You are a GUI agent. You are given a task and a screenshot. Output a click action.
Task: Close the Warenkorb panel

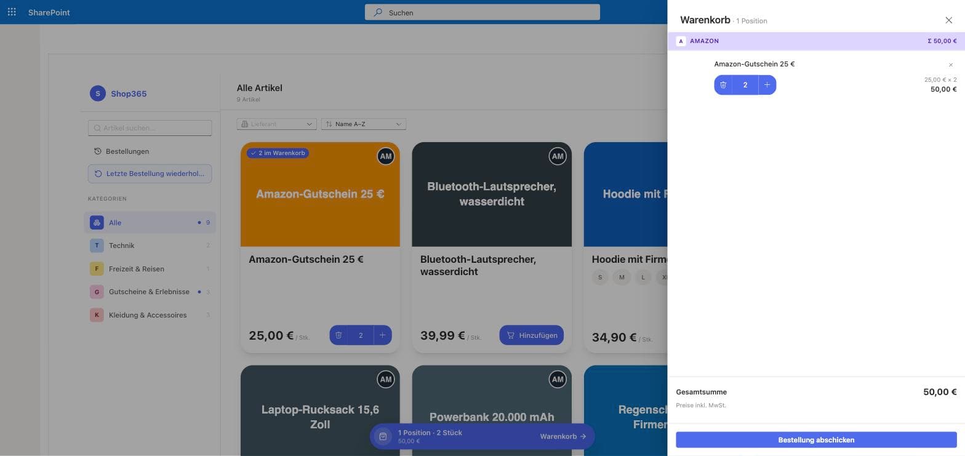pos(948,20)
